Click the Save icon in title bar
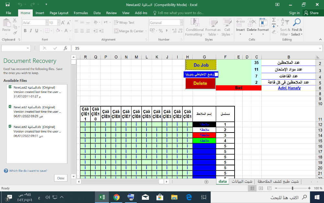The width and height of the screenshot is (324, 203). [x=8, y=5]
